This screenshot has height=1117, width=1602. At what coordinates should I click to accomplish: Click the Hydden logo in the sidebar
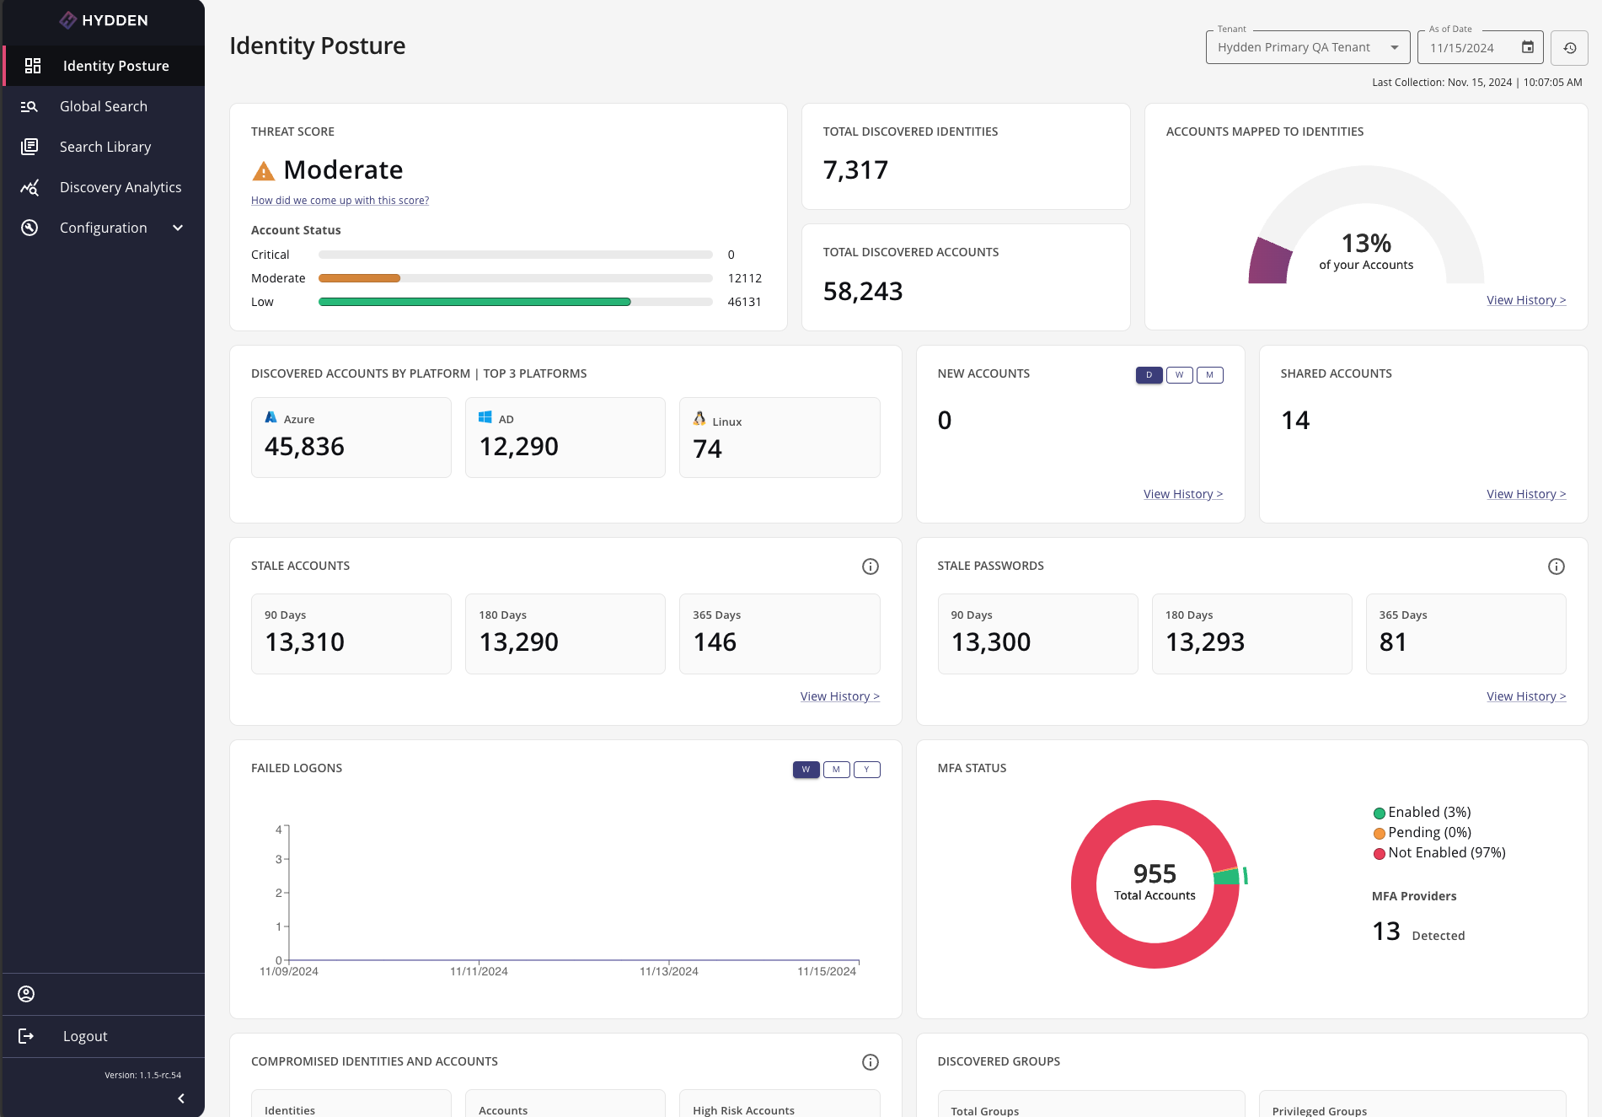[104, 20]
